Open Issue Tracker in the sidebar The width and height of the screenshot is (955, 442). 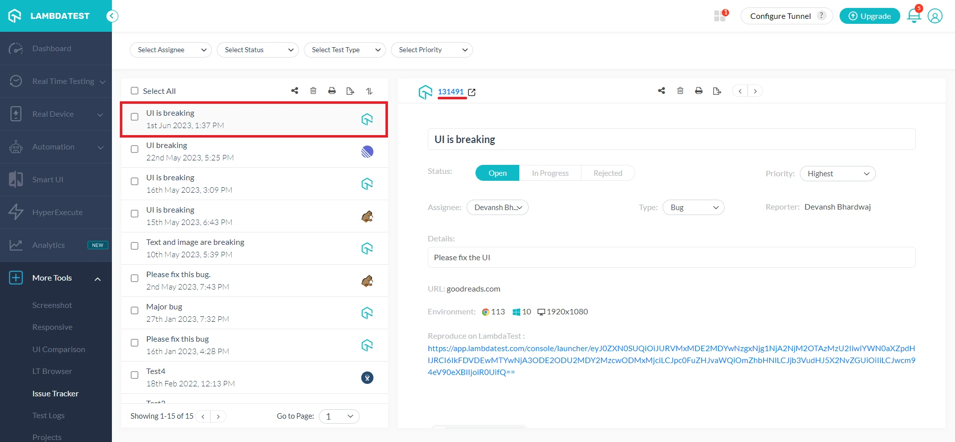click(x=55, y=393)
